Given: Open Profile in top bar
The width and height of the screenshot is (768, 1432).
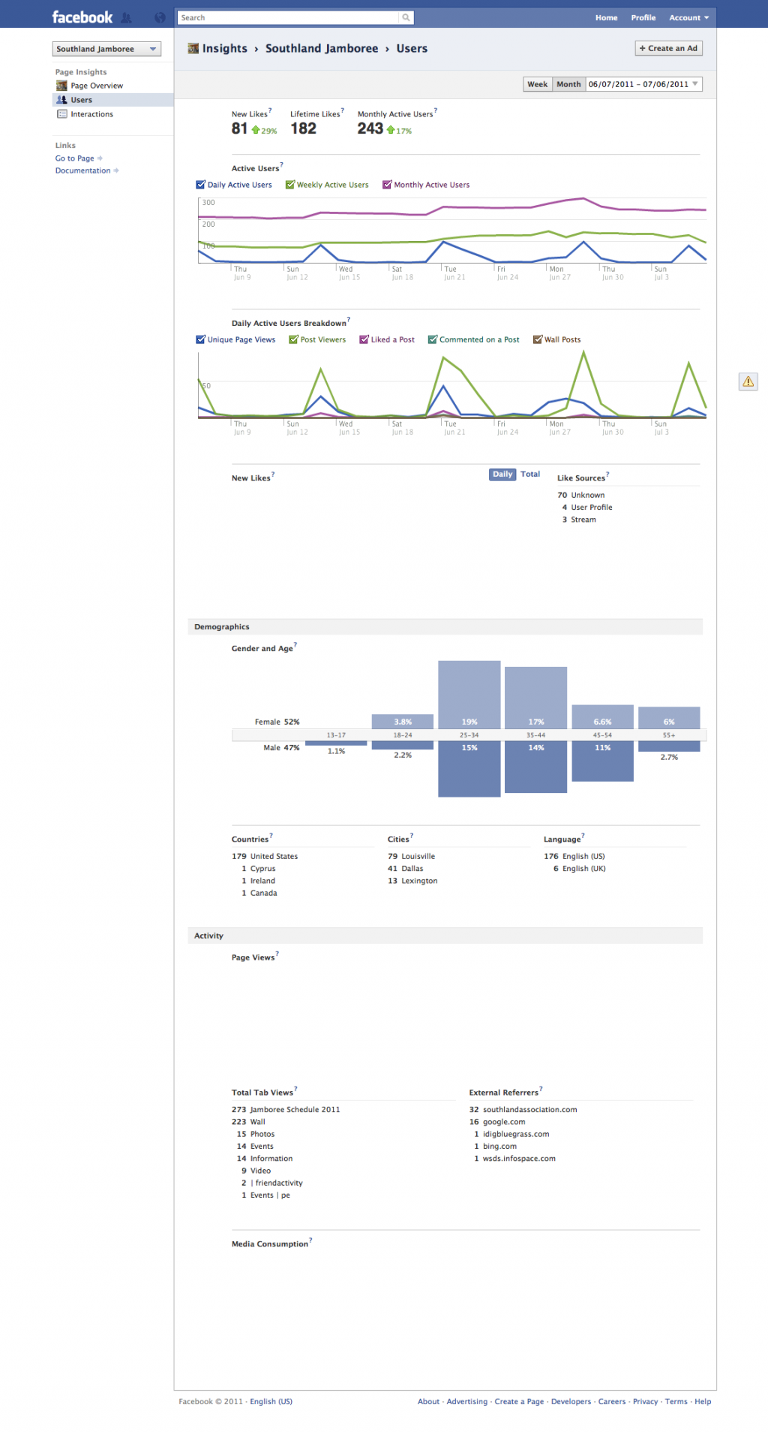Looking at the screenshot, I should coord(643,17).
